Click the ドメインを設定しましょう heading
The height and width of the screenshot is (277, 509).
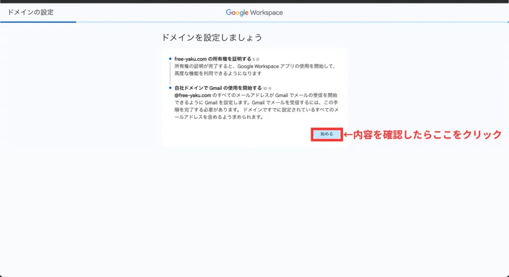tap(212, 37)
